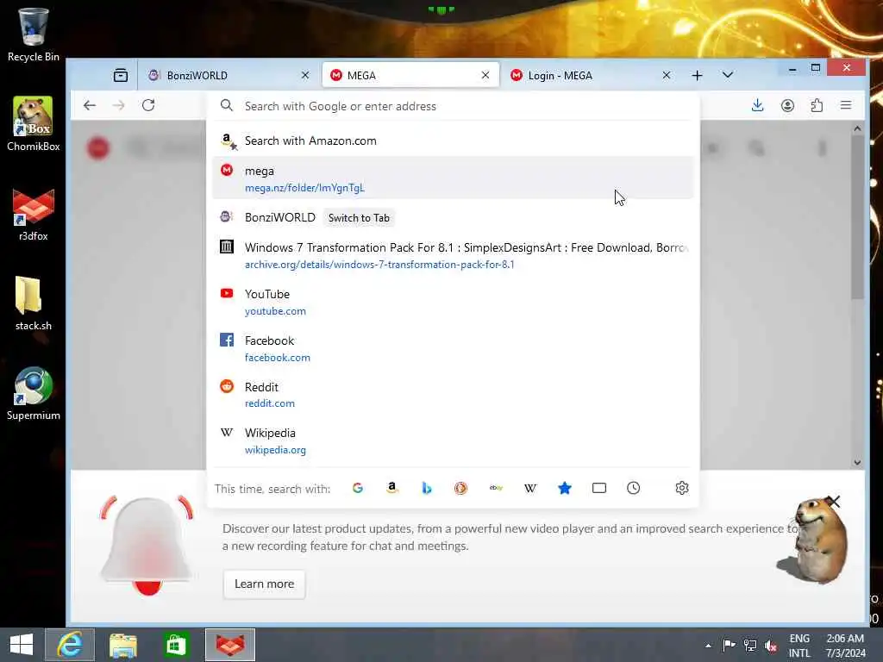Screen dimensions: 883x662
Task: Open search settings gear icon
Action: [682, 488]
